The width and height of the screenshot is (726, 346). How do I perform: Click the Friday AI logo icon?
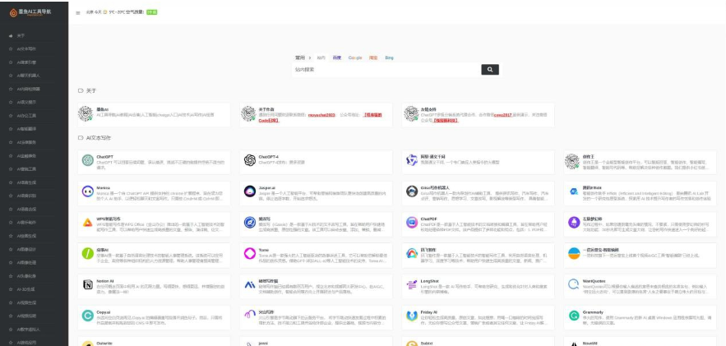412,316
